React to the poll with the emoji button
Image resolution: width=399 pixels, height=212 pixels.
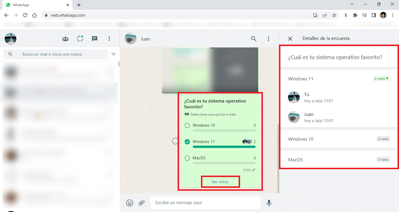tap(175, 141)
